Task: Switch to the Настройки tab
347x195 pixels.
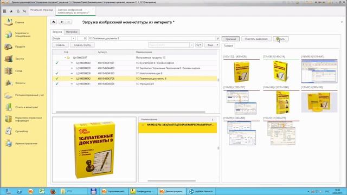Action: pyautogui.click(x=72, y=32)
